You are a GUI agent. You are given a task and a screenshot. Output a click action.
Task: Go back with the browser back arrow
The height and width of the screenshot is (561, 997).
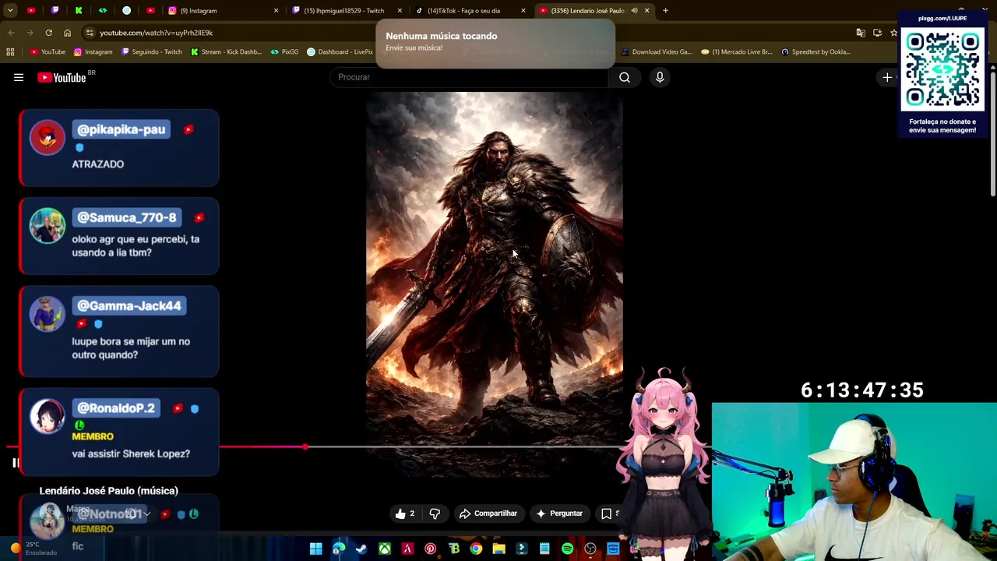(11, 33)
